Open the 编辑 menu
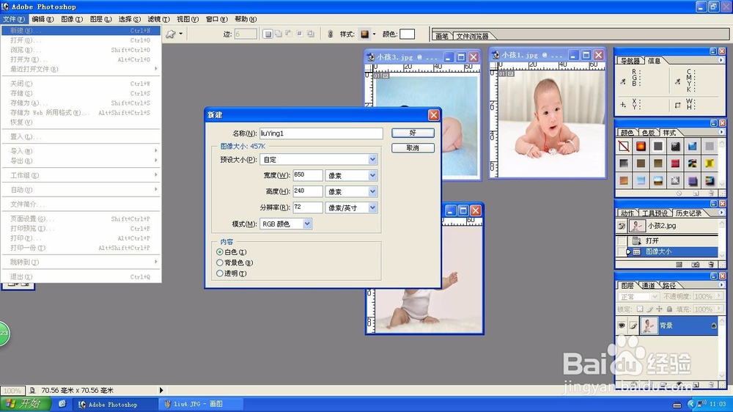 point(43,19)
